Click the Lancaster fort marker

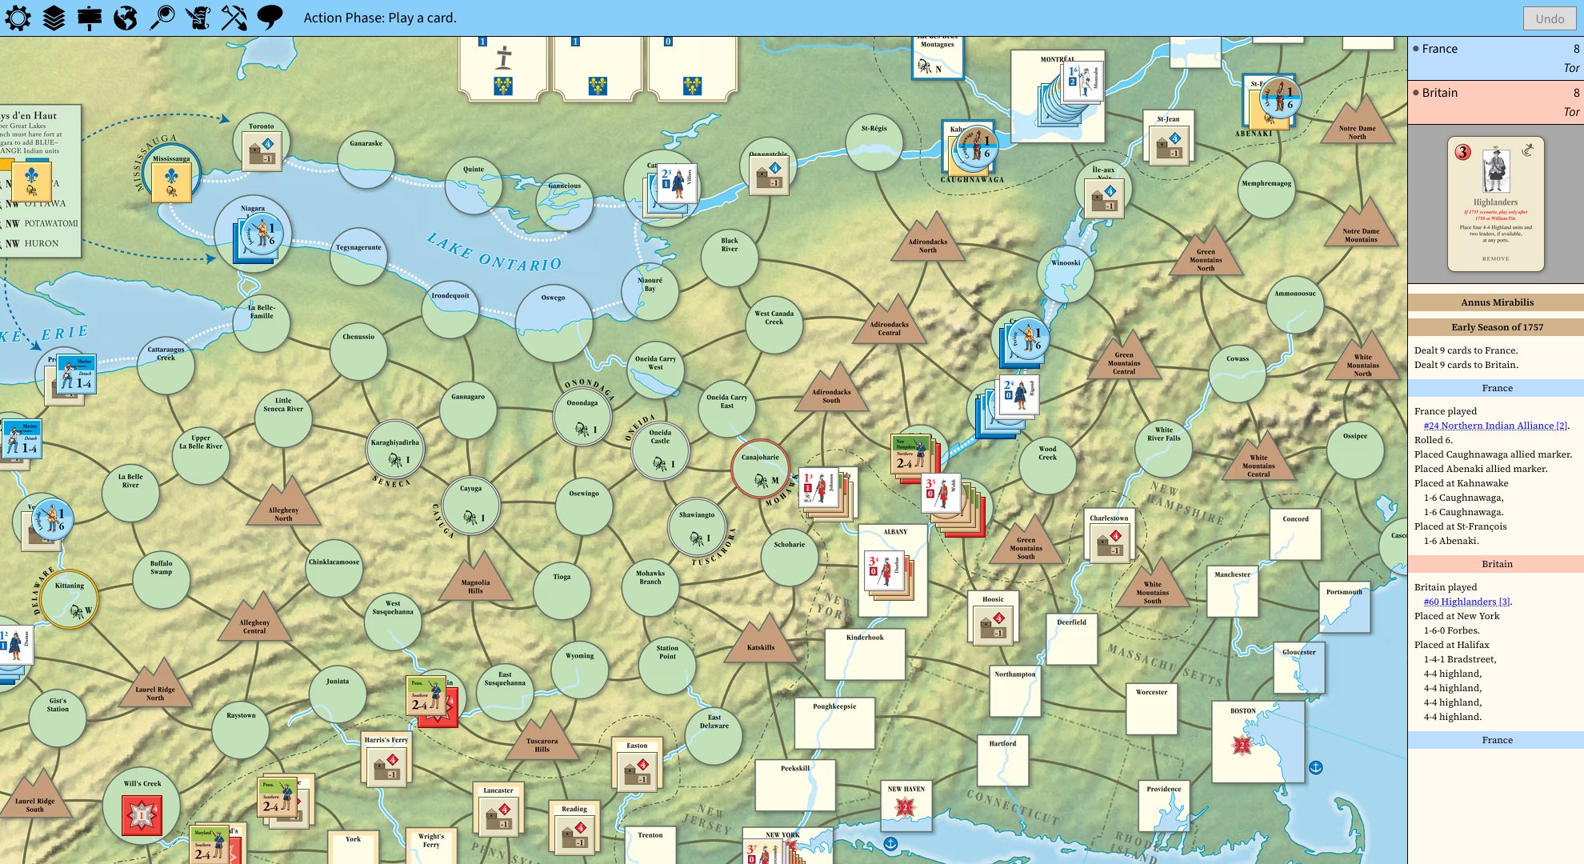(498, 815)
